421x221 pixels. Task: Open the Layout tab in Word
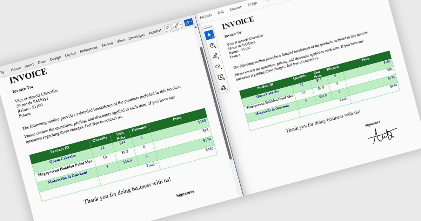pos(71,54)
